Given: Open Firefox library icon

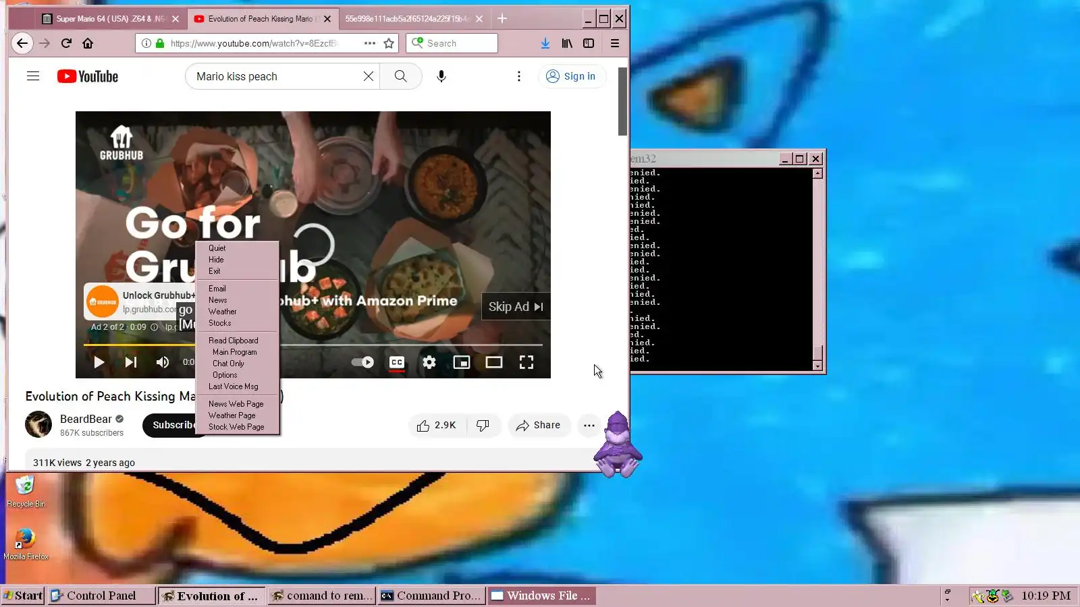Looking at the screenshot, I should 567,43.
